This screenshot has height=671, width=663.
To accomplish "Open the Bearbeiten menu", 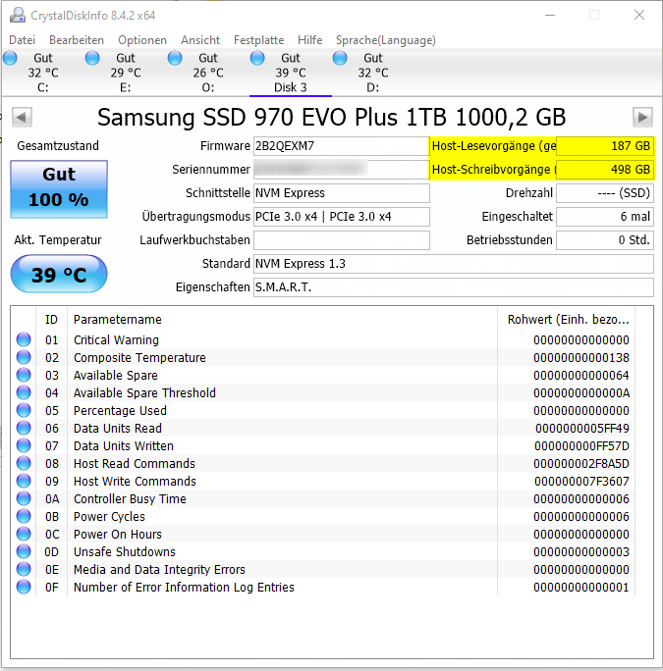I will (x=77, y=40).
